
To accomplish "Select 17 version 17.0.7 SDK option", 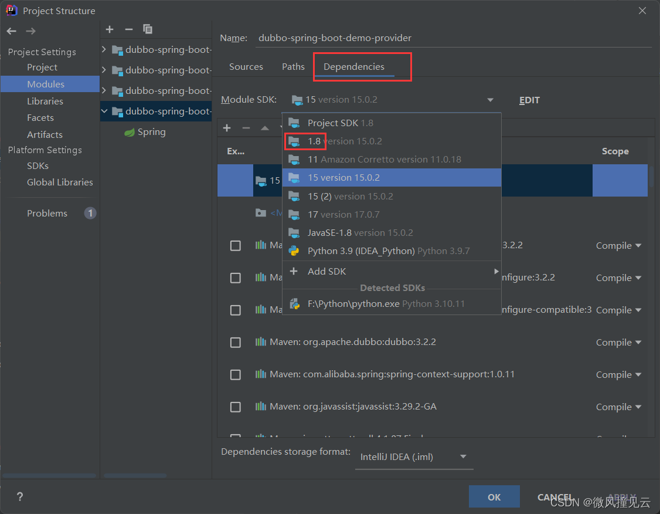I will click(x=392, y=215).
